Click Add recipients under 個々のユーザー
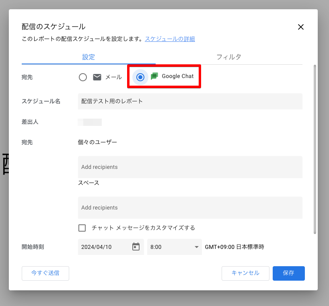The image size is (329, 306). click(190, 167)
